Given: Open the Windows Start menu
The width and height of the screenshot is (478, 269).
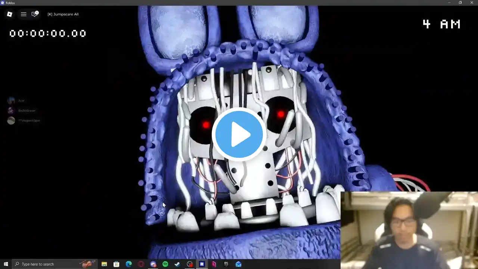Looking at the screenshot, I should (6, 264).
